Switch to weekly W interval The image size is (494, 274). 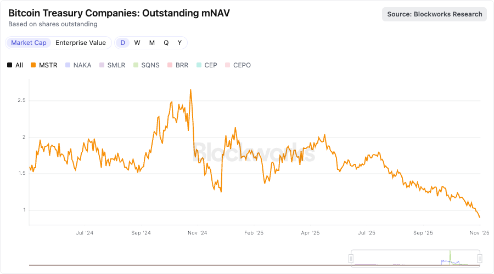coord(137,43)
